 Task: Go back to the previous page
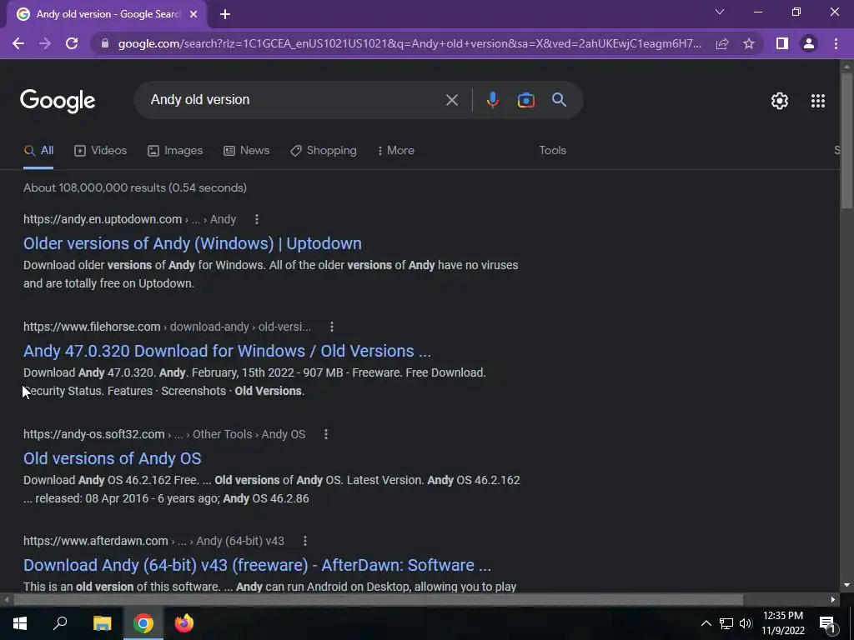(18, 43)
